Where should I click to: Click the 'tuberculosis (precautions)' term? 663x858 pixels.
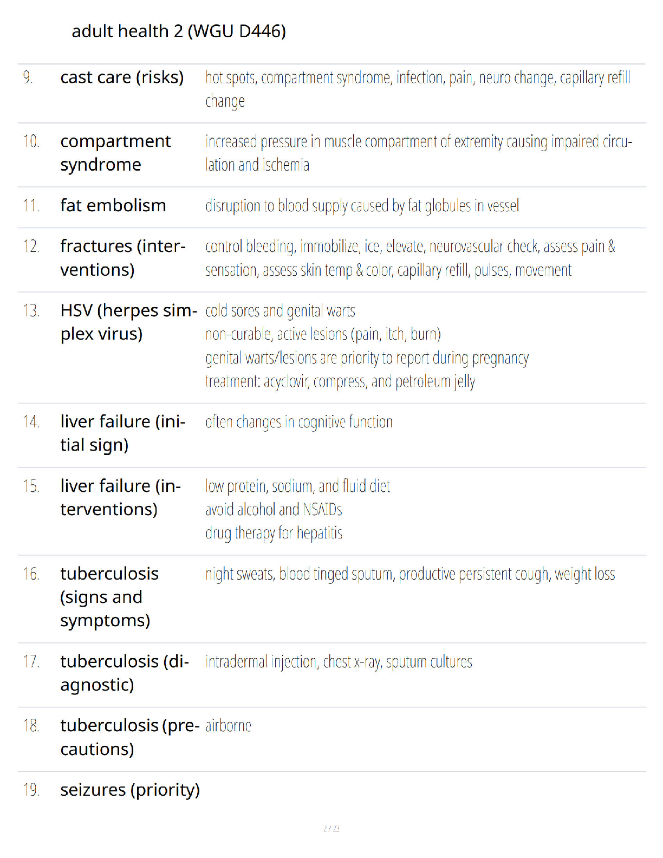coord(130,737)
